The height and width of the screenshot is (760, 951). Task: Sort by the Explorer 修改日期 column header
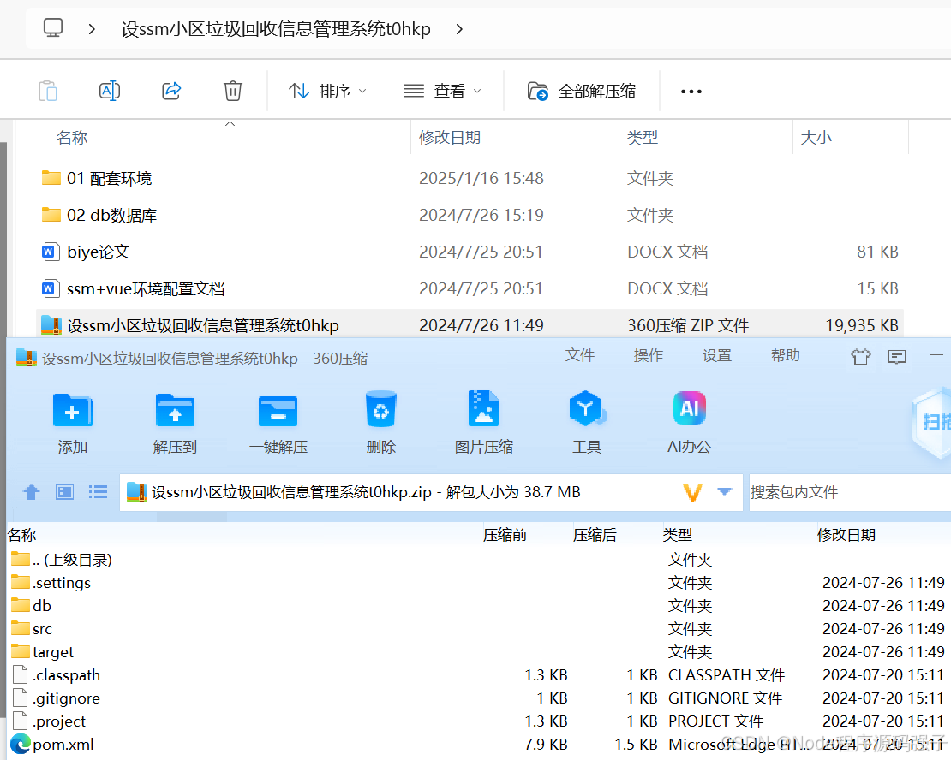point(450,138)
